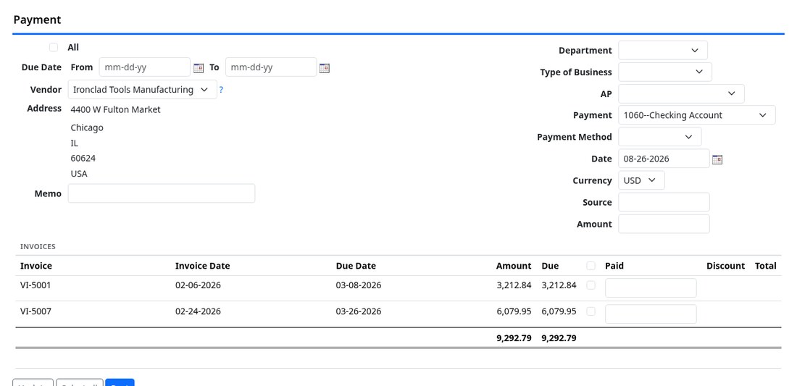Screen dimensions: 797x386
Task: Focus the Amount input field
Action: click(664, 224)
